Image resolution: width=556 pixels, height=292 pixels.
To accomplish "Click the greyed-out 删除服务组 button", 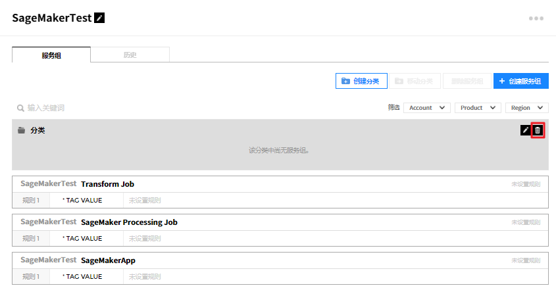I will (467, 81).
